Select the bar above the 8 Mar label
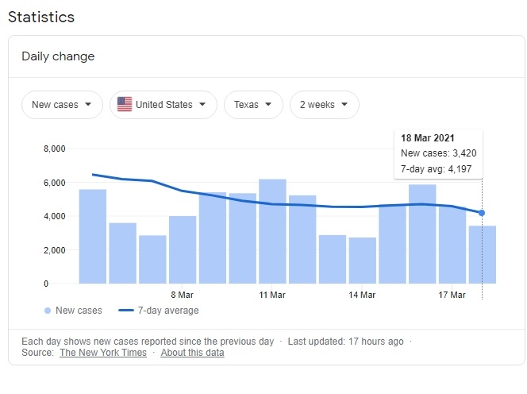Screen dimensions: 527x394 click(183, 249)
